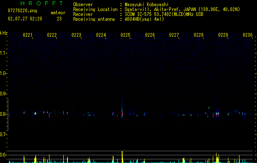Screen dimensions: 257x163
Task: Click the 0227 time marker
Action: pyautogui.click(x=174, y=35)
